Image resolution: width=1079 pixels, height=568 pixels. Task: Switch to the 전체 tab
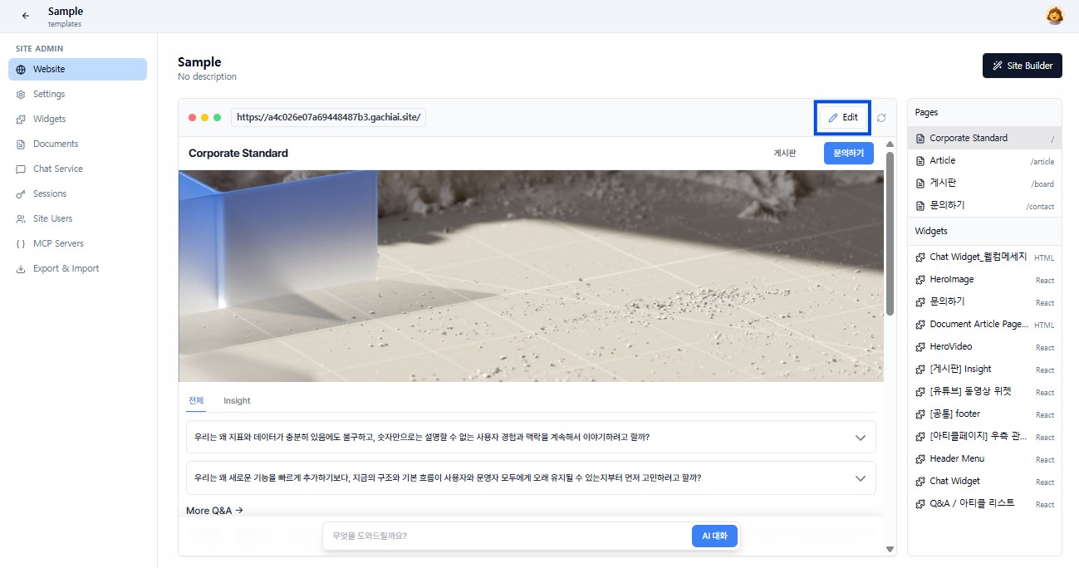coord(195,400)
